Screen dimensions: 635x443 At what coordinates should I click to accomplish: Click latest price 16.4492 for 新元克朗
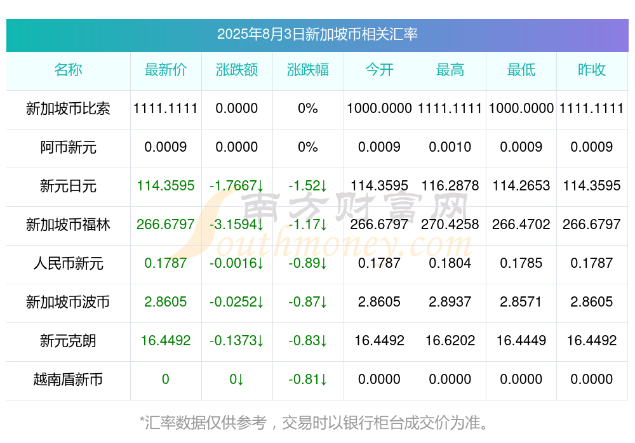coord(166,341)
